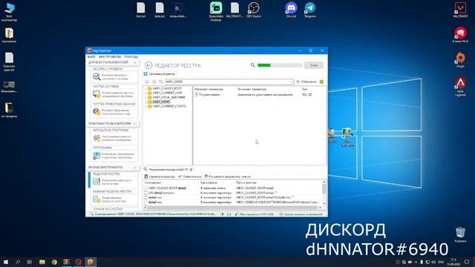
Task: Open the Origin desktop shortcut
Action: pyautogui.click(x=460, y=59)
